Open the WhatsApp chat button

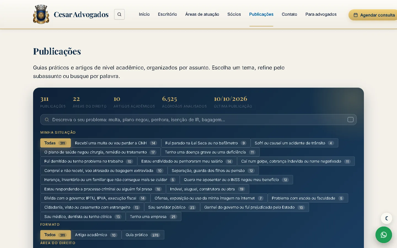(x=383, y=235)
